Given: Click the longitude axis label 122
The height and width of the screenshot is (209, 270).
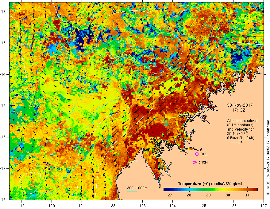Looking at the screenshot, I should [x=112, y=206].
